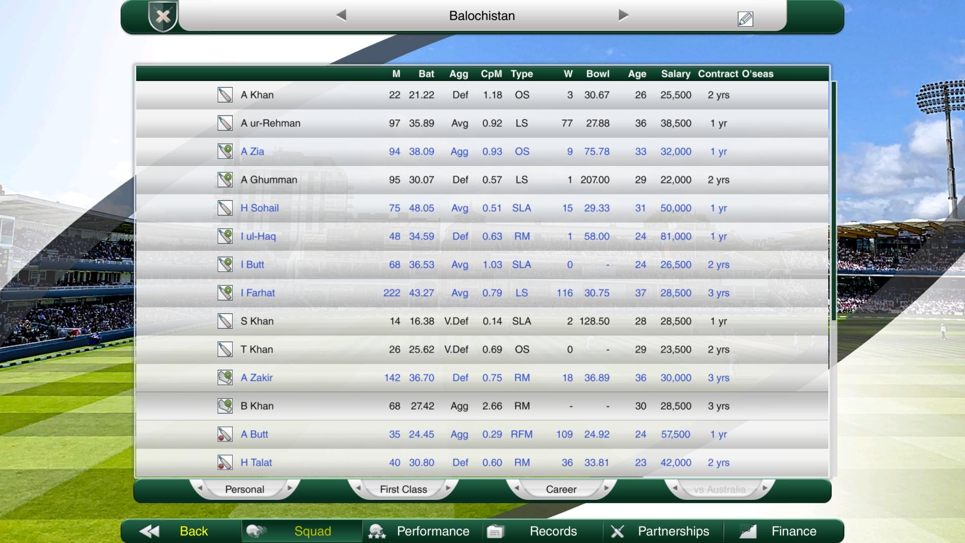Click the role icon for A Ghumman
Screen dimensions: 965x543
pos(225,179)
